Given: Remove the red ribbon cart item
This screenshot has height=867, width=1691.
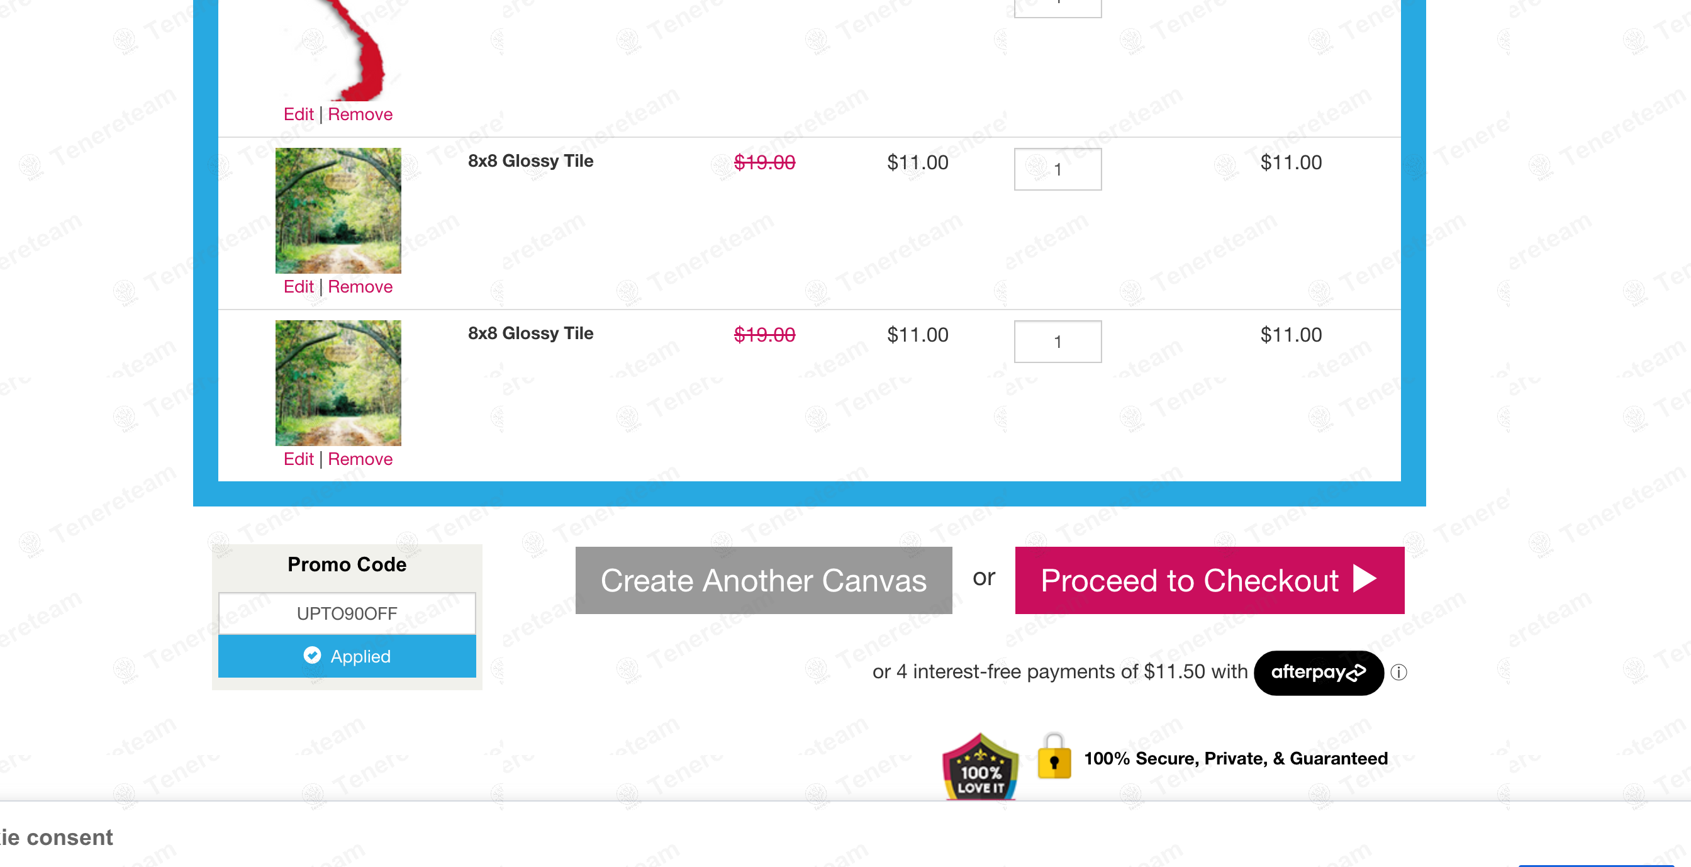Looking at the screenshot, I should (360, 115).
